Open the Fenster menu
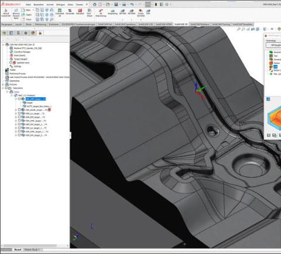Screen dimensions: 281x254 80,5
